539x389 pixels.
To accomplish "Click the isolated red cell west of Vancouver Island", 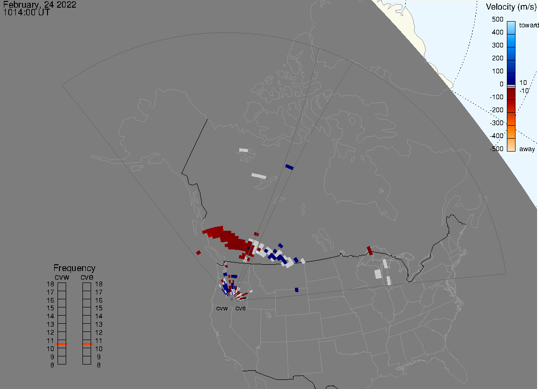I will 199,253.
